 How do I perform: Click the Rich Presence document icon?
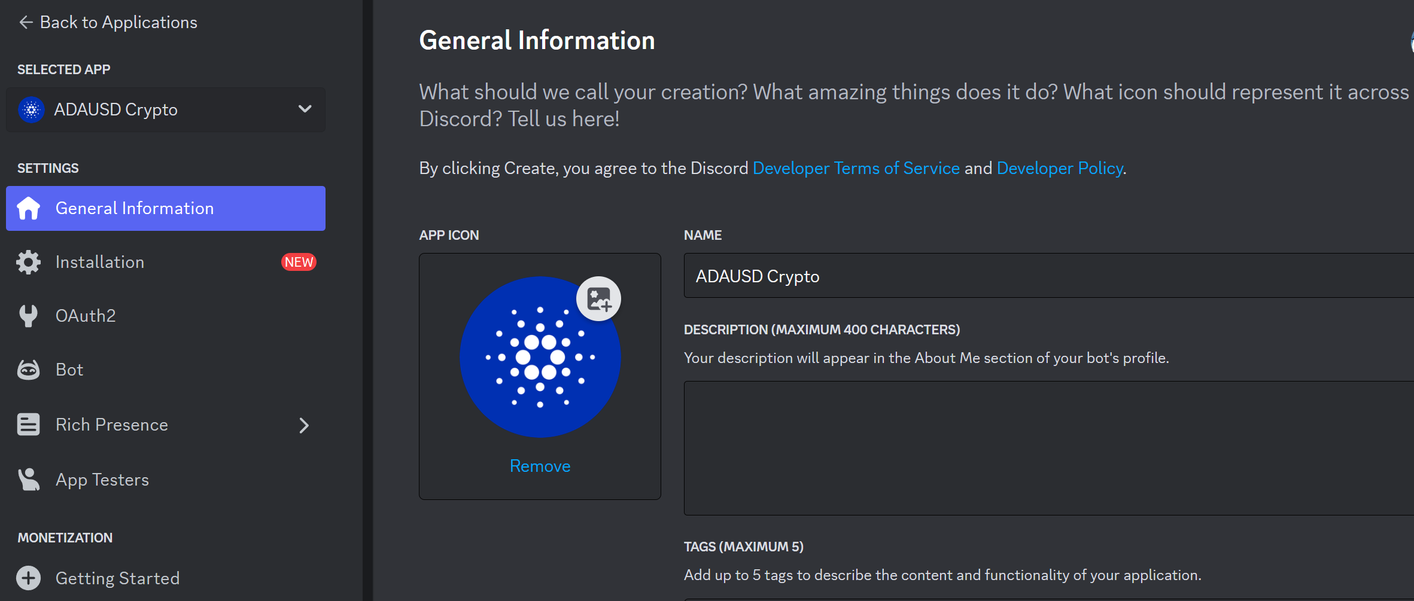(28, 425)
